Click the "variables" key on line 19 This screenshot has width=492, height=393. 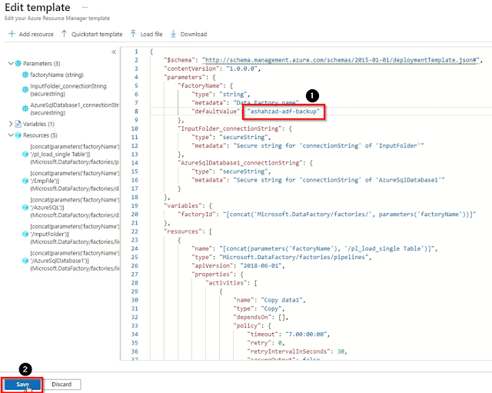183,205
